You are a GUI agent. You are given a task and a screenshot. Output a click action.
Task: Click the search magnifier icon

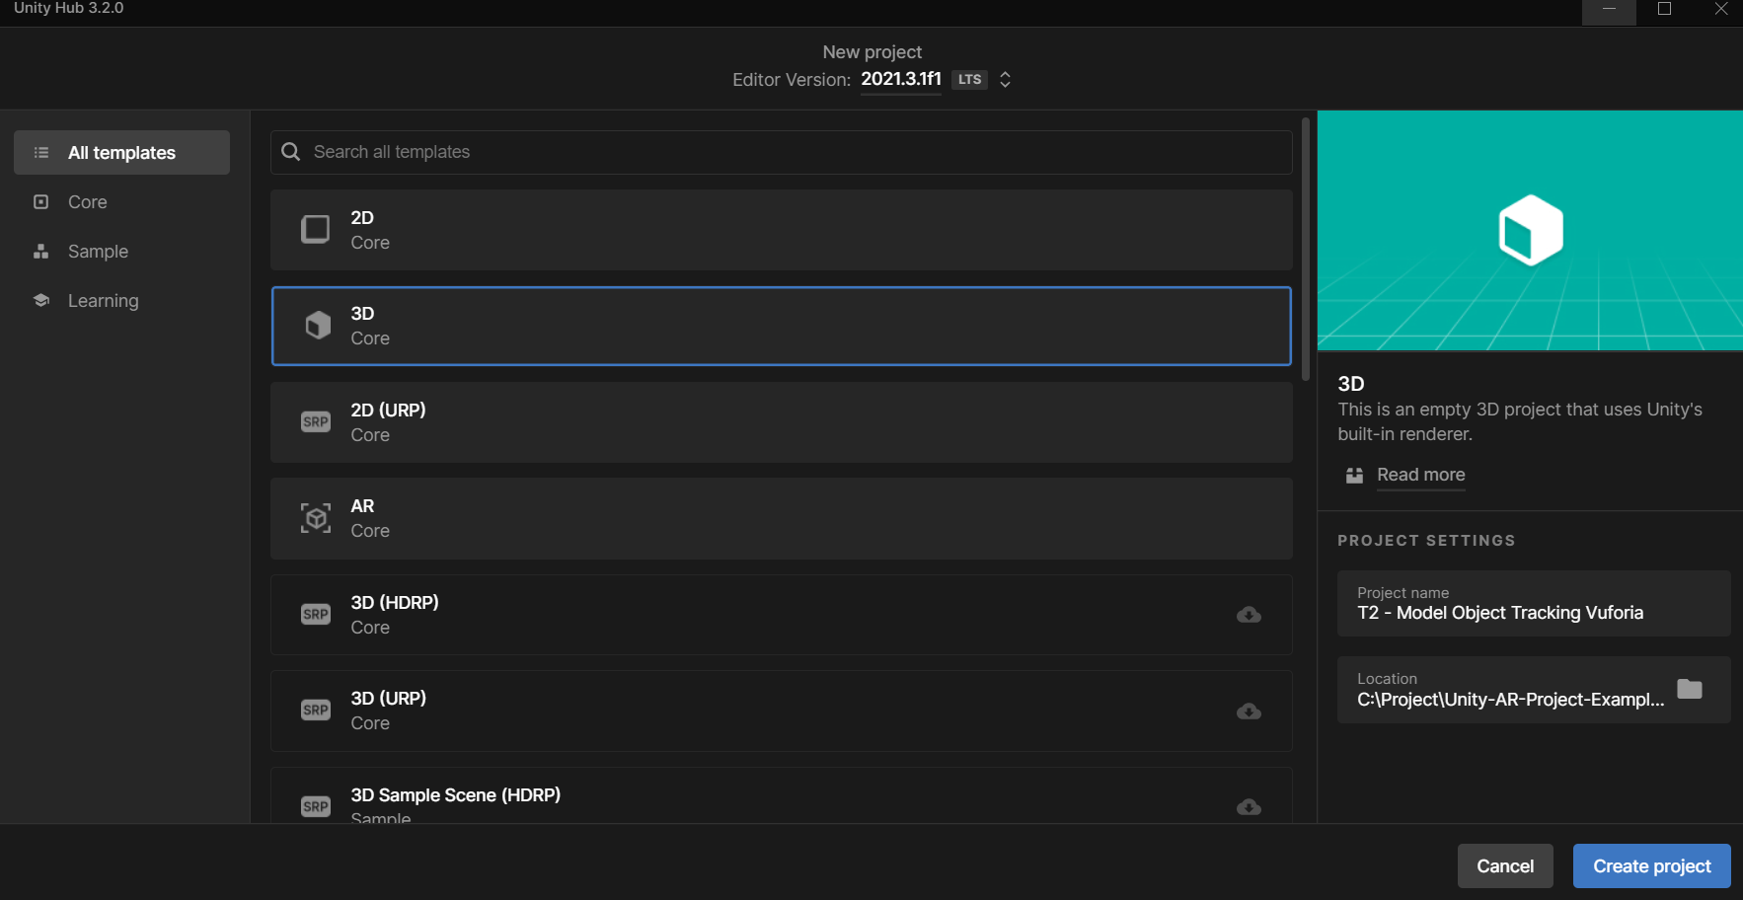click(x=291, y=152)
